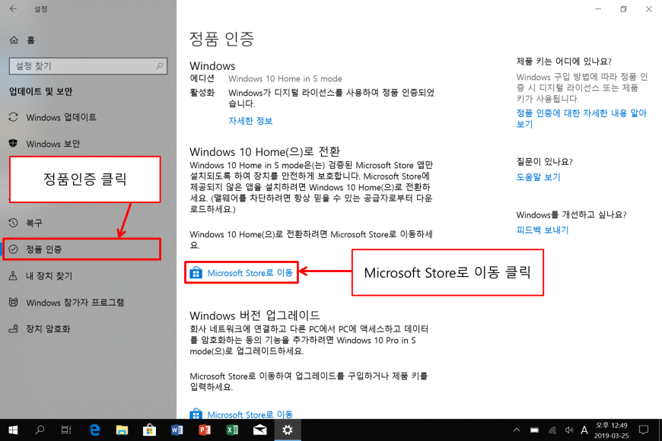Open Windows 보안 section
Viewport: 662px width, 441px height.
53,144
